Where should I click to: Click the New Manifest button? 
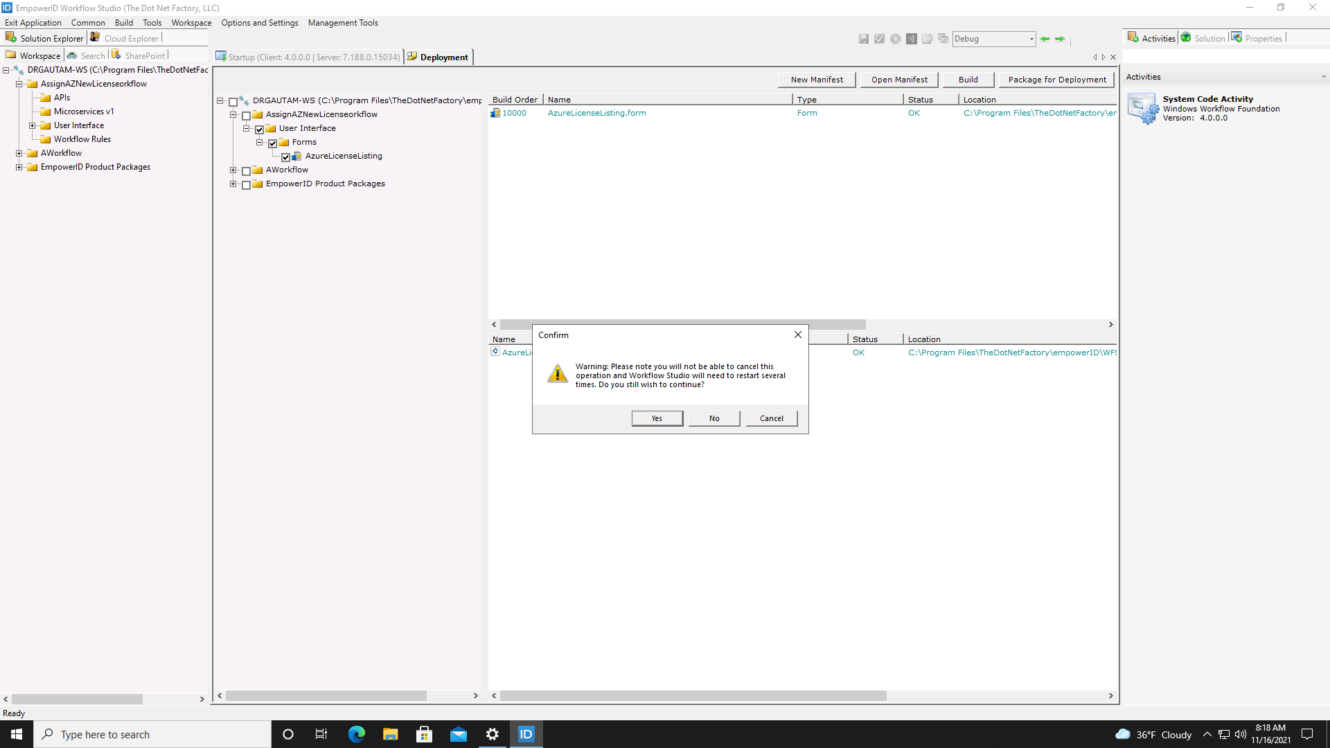[x=817, y=79]
